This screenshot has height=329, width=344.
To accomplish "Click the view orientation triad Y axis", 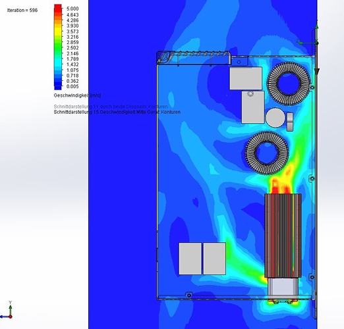I will [10, 308].
